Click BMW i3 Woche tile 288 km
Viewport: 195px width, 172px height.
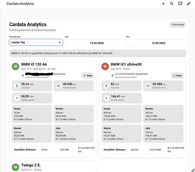74,114
